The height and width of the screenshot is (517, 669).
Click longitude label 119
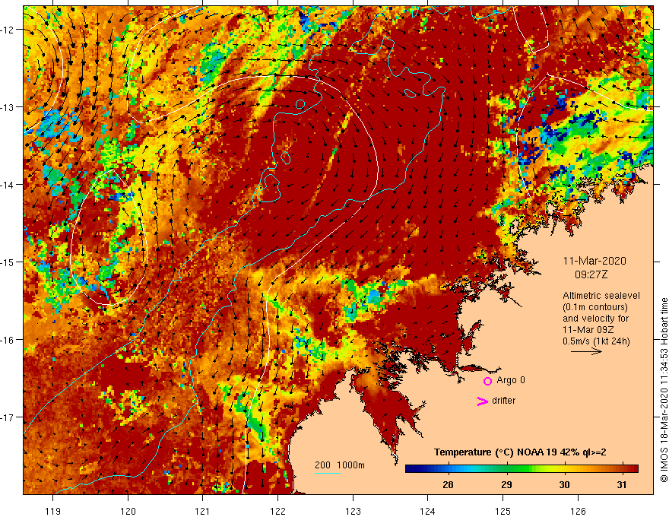click(x=53, y=511)
